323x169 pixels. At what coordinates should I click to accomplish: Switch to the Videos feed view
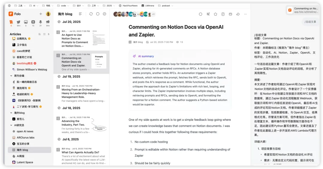click(x=33, y=22)
